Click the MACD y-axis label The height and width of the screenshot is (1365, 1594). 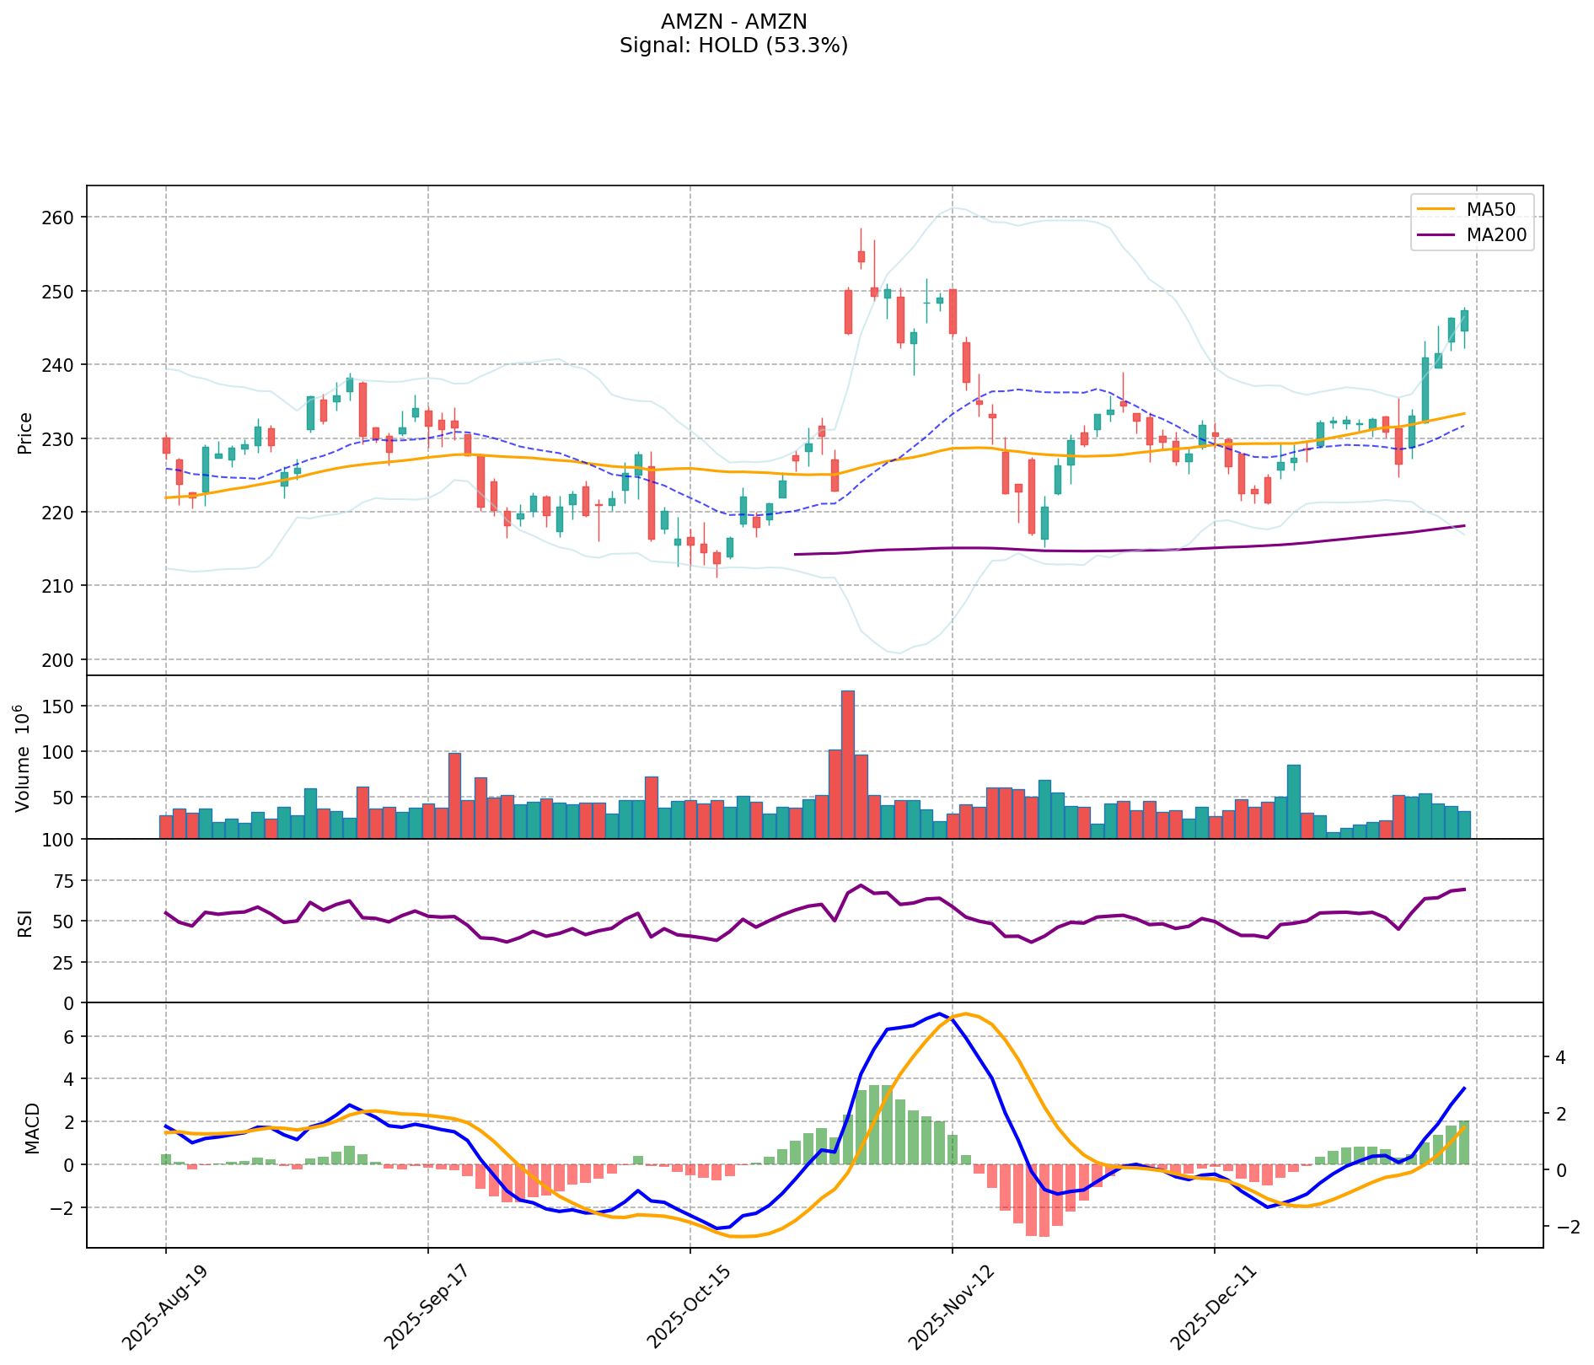point(32,1127)
